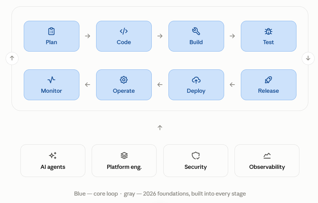This screenshot has width=318, height=203.
Task: Select the Plan label
Action: (x=51, y=42)
